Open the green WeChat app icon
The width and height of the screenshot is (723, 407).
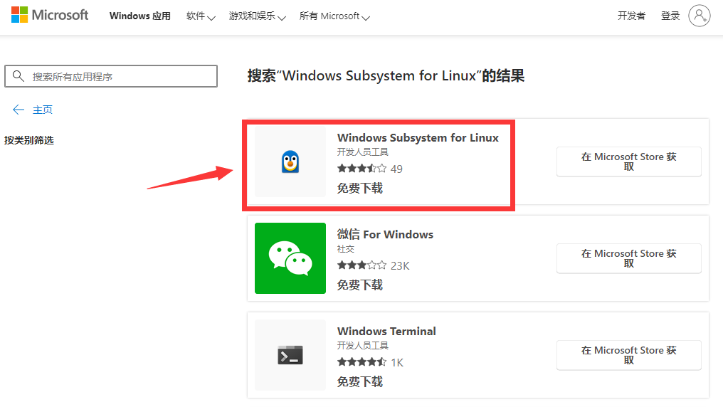click(290, 258)
